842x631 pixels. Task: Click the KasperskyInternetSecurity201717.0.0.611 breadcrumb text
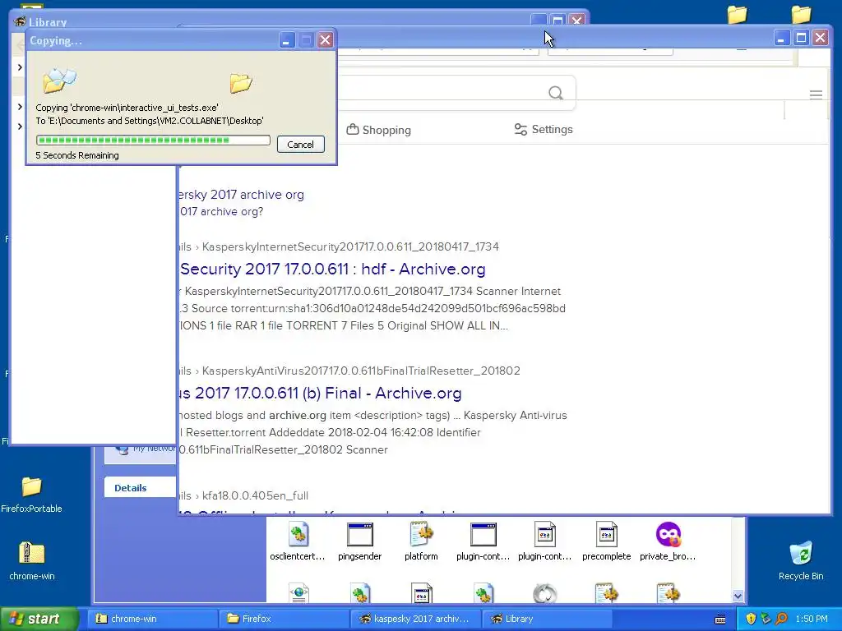pyautogui.click(x=350, y=246)
